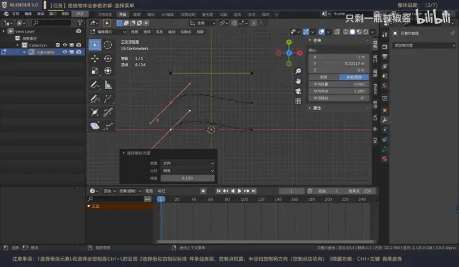This screenshot has height=267, width=459.
Task: Select the Measure tool
Action: click(108, 86)
